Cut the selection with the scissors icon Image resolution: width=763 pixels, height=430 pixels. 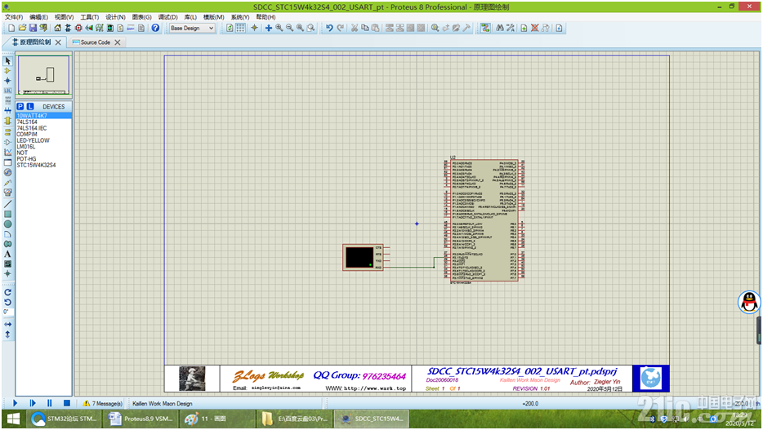[x=355, y=29]
